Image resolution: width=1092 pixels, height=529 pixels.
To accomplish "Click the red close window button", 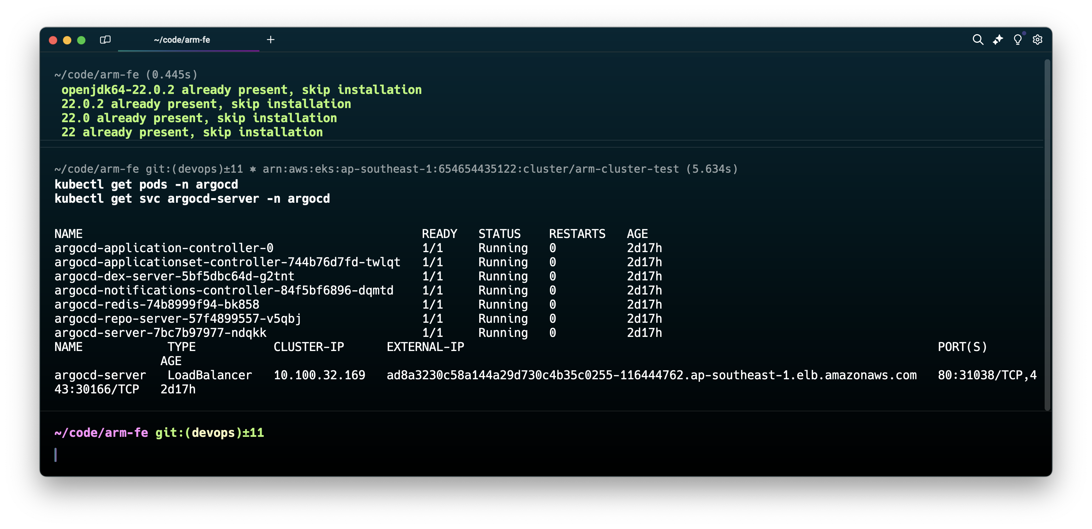I will [x=53, y=40].
